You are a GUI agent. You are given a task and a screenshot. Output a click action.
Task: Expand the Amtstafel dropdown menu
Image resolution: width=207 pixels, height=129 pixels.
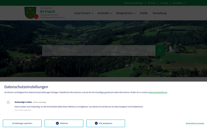point(105,13)
